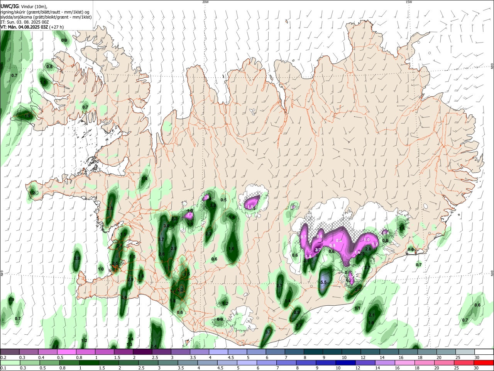Click the '3.0' precipitation value on the map
This screenshot has width=494, height=371.
point(166,225)
